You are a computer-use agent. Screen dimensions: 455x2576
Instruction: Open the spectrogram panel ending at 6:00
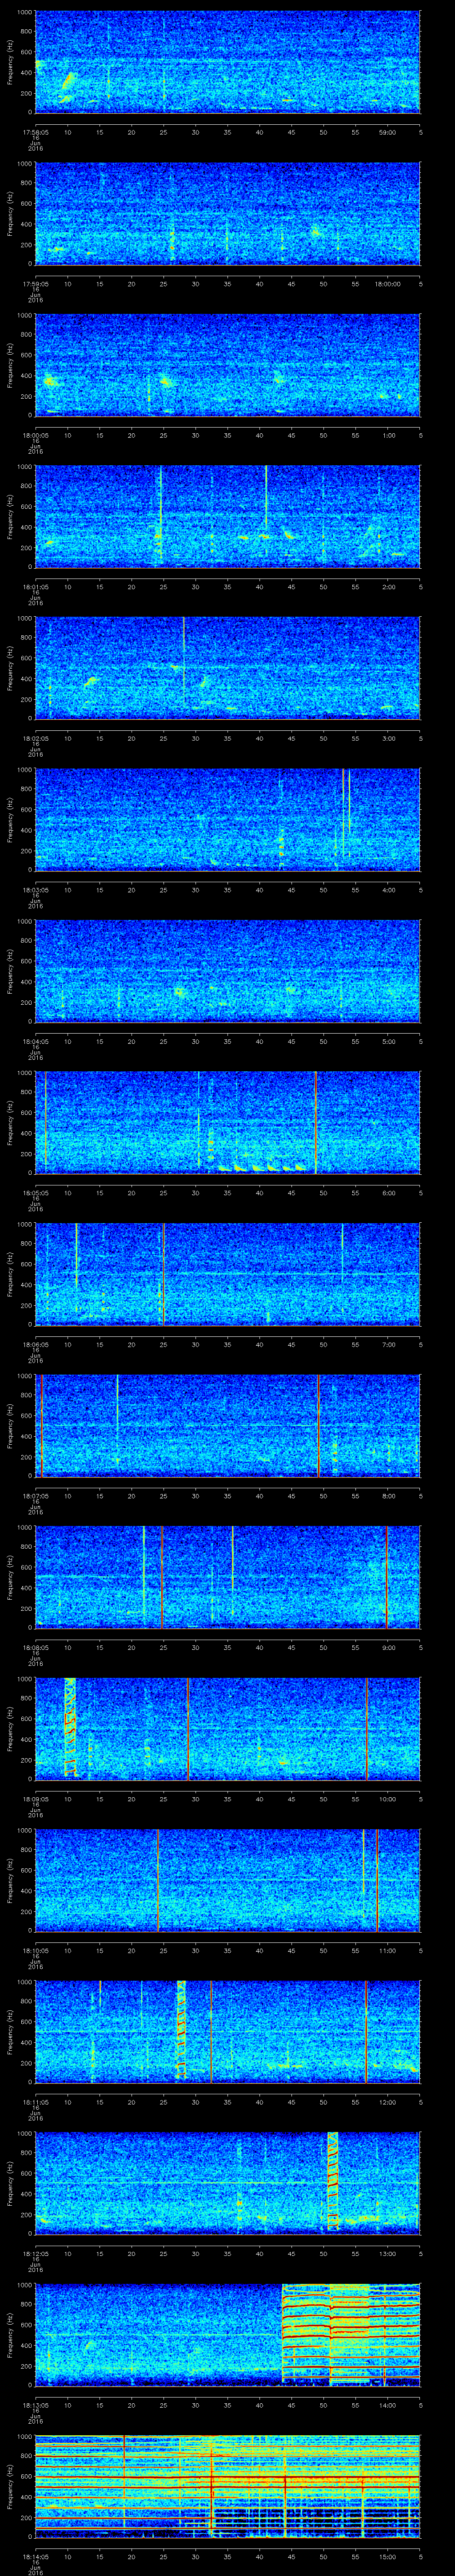click(227, 1122)
